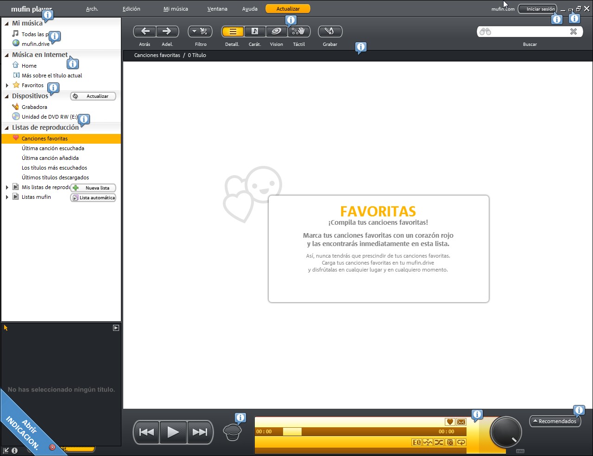Collapse the Listas de reproducción section
Image resolution: width=593 pixels, height=456 pixels.
(6, 127)
